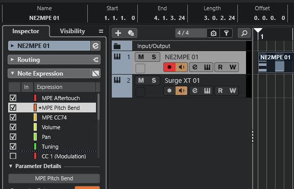Click the Pan light-green color swatch
Image resolution: width=294 pixels, height=189 pixels.
35,137
